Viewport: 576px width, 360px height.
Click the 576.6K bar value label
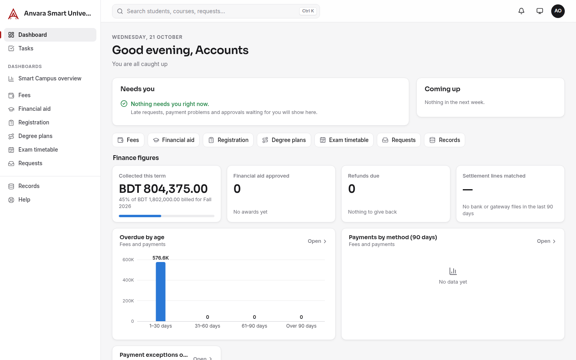tap(160, 258)
